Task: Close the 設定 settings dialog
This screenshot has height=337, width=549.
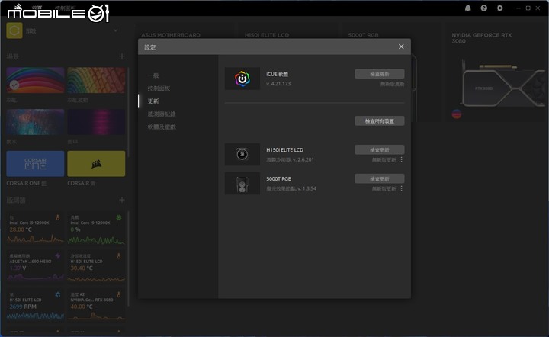Action: pyautogui.click(x=401, y=47)
